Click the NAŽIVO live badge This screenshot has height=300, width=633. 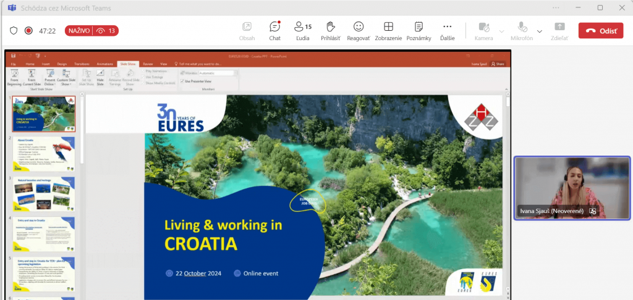pyautogui.click(x=79, y=30)
